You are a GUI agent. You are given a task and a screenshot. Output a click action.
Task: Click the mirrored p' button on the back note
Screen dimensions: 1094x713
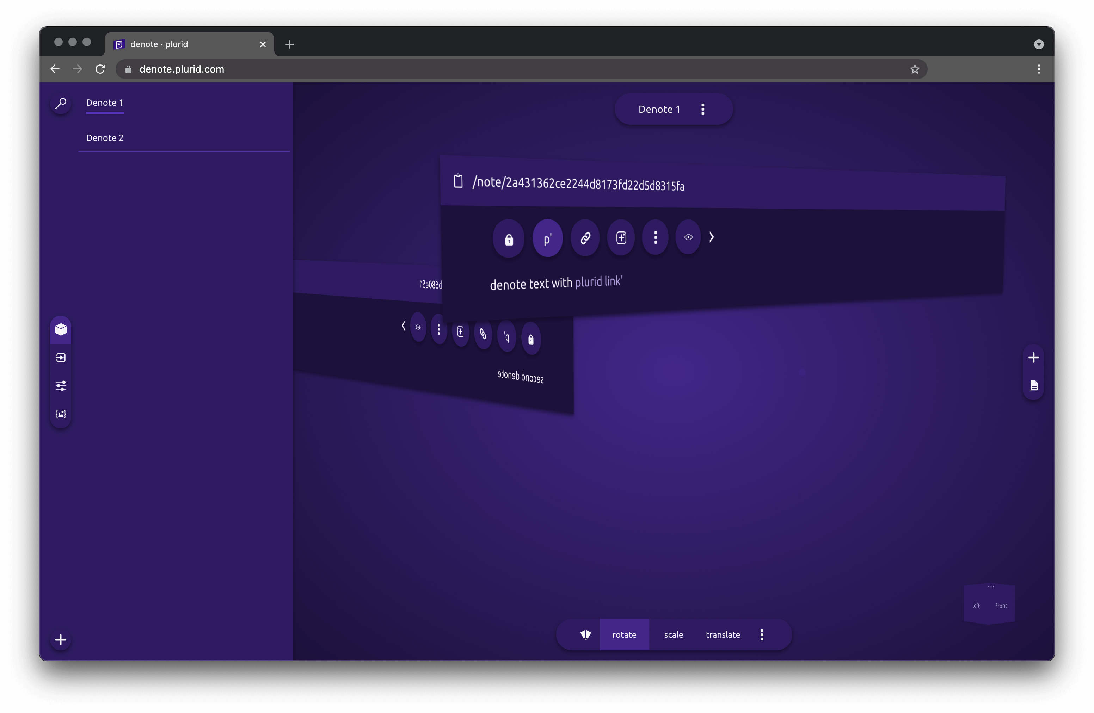pyautogui.click(x=506, y=337)
